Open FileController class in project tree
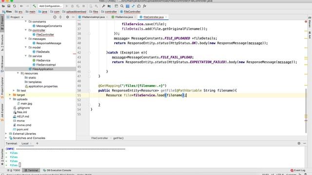 tap(45, 35)
